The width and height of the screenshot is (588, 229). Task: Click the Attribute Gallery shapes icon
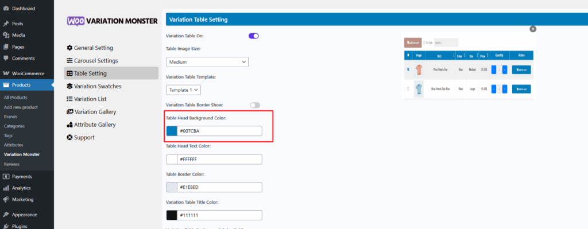point(69,125)
